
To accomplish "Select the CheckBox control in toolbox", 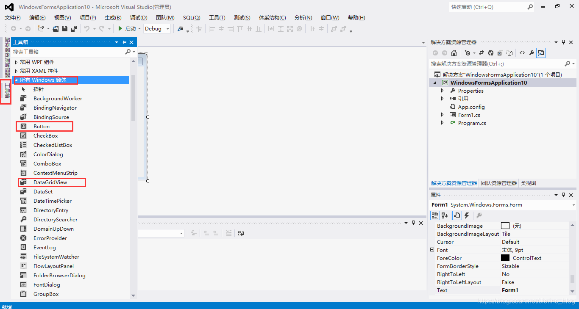I will pyautogui.click(x=45, y=136).
